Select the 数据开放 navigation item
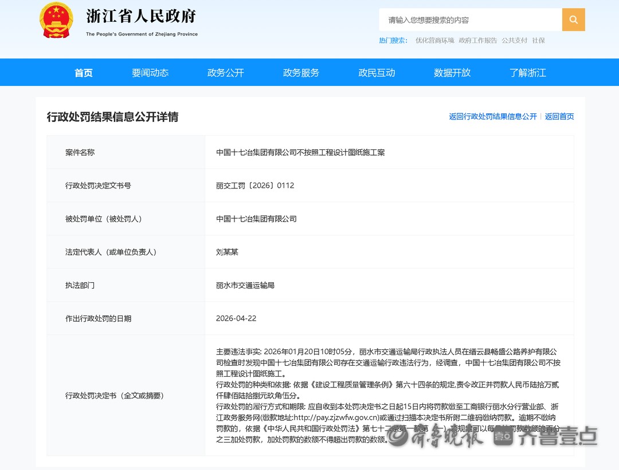The width and height of the screenshot is (619, 470). point(452,73)
